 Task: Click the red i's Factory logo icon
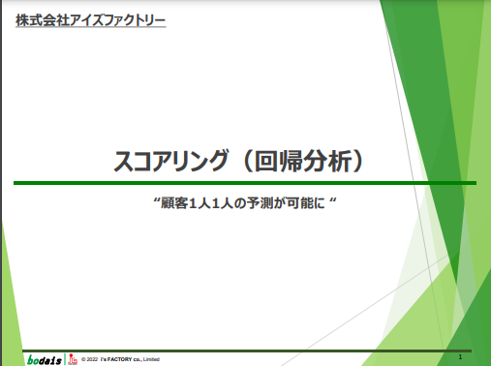(73, 359)
